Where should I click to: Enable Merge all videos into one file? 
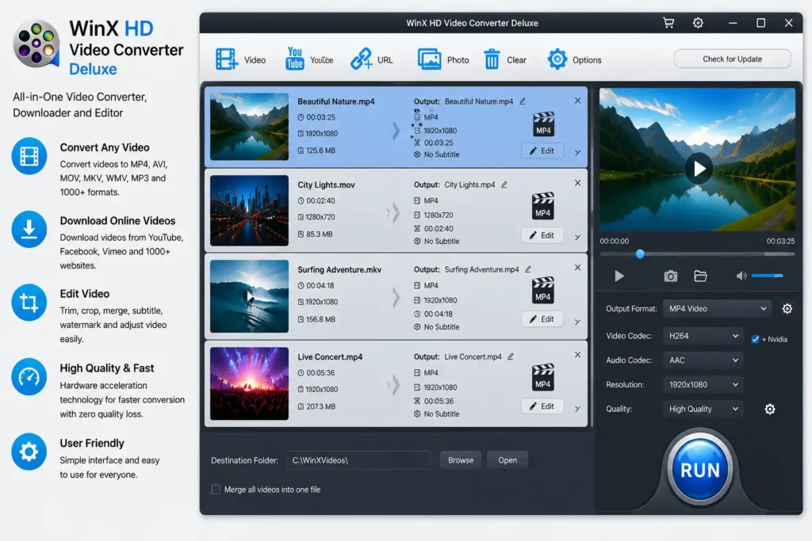point(216,490)
